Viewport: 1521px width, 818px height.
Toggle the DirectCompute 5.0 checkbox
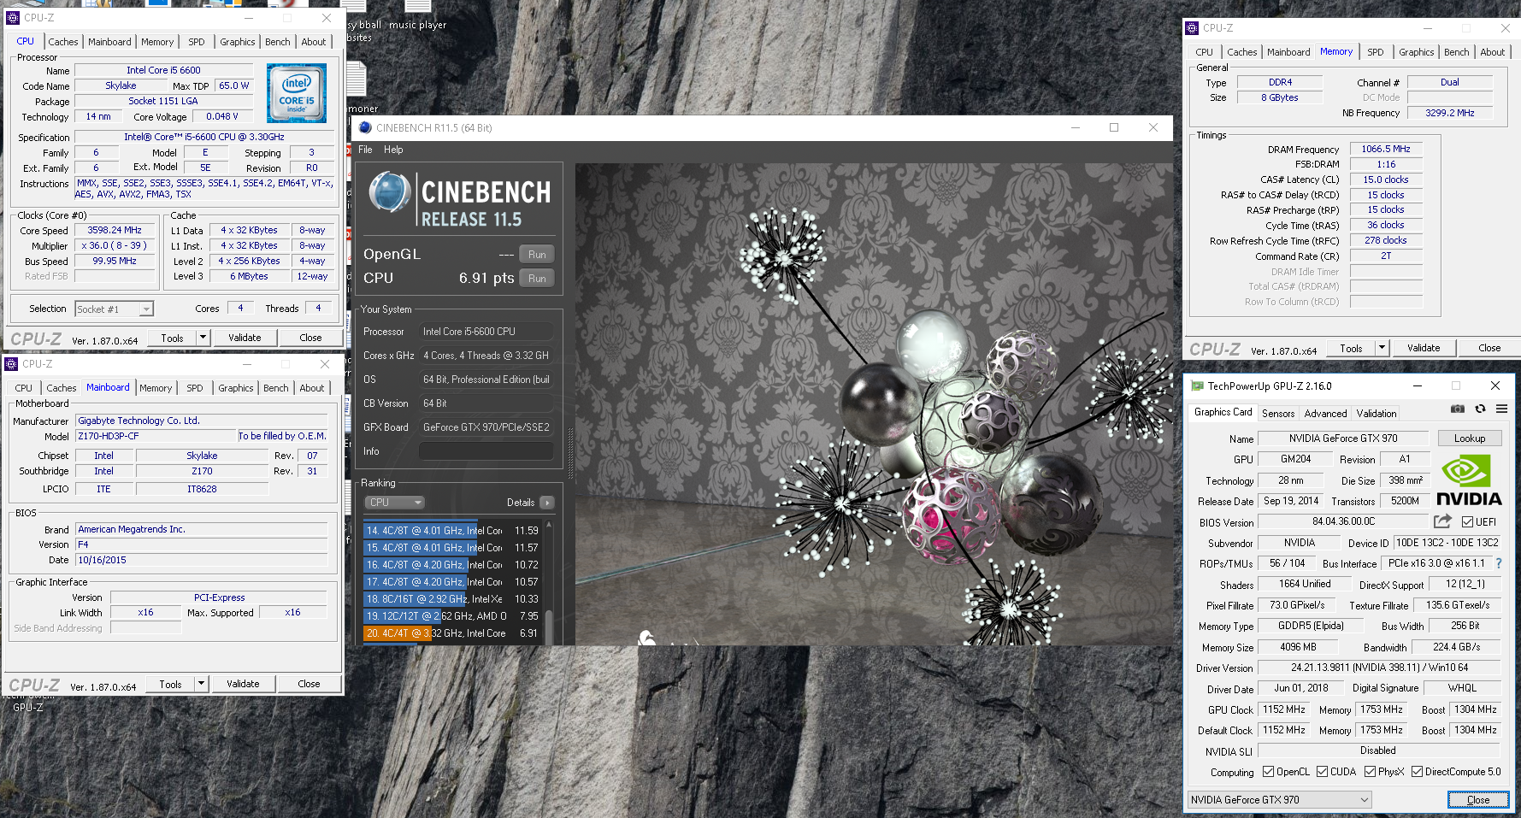click(1417, 771)
